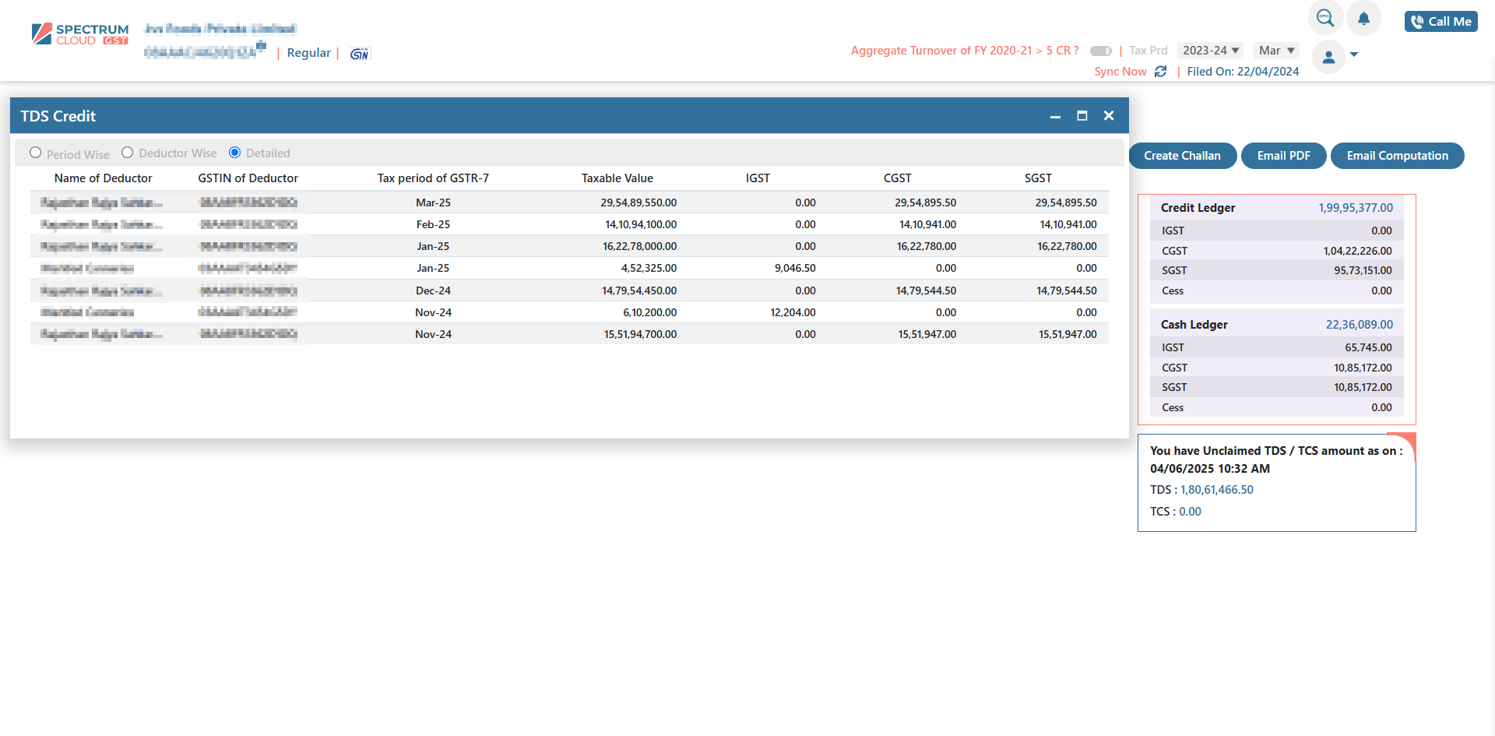The width and height of the screenshot is (1495, 736).
Task: Switch to the Detailed view option
Action: pos(234,153)
